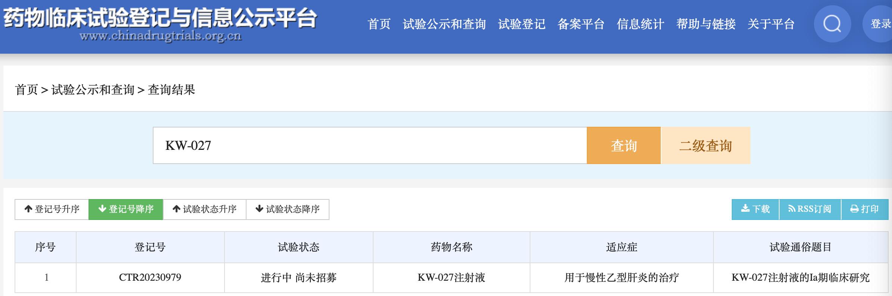Click 查询结果 breadcrumb text
The image size is (892, 296).
tap(171, 90)
